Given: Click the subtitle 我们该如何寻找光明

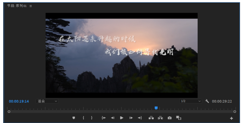Looking at the screenshot, I should pyautogui.click(x=139, y=52).
